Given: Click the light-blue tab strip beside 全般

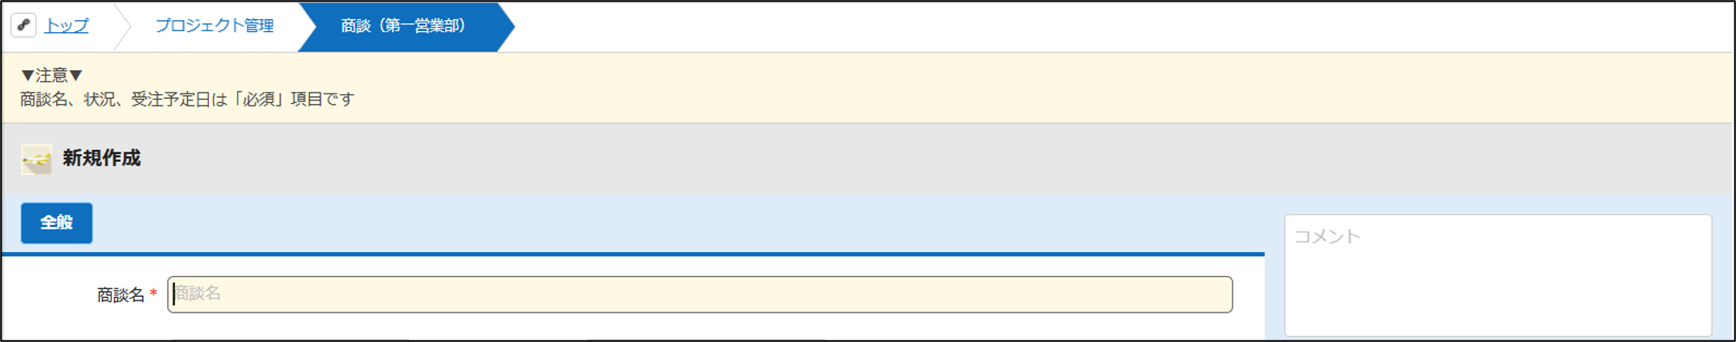Looking at the screenshot, I should click(676, 223).
